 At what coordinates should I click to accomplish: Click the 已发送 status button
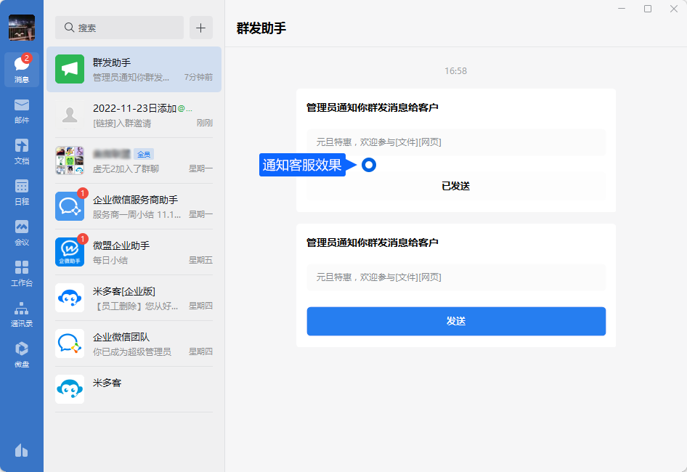click(456, 186)
